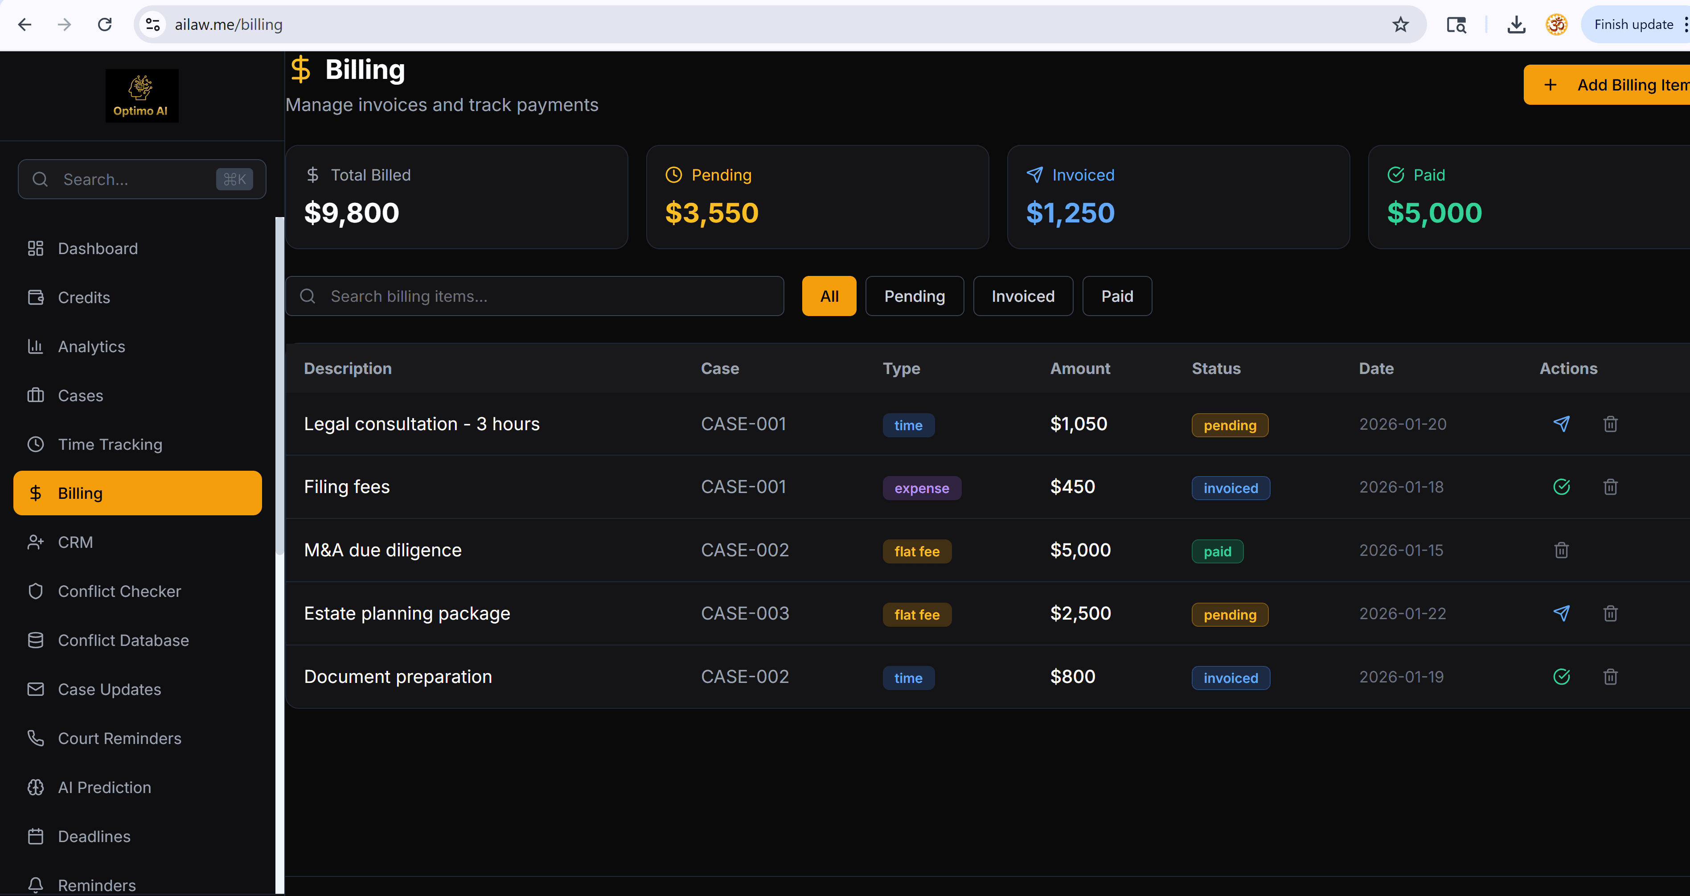Viewport: 1690px width, 896px height.
Task: Open browser downloads icon
Action: pos(1515,25)
